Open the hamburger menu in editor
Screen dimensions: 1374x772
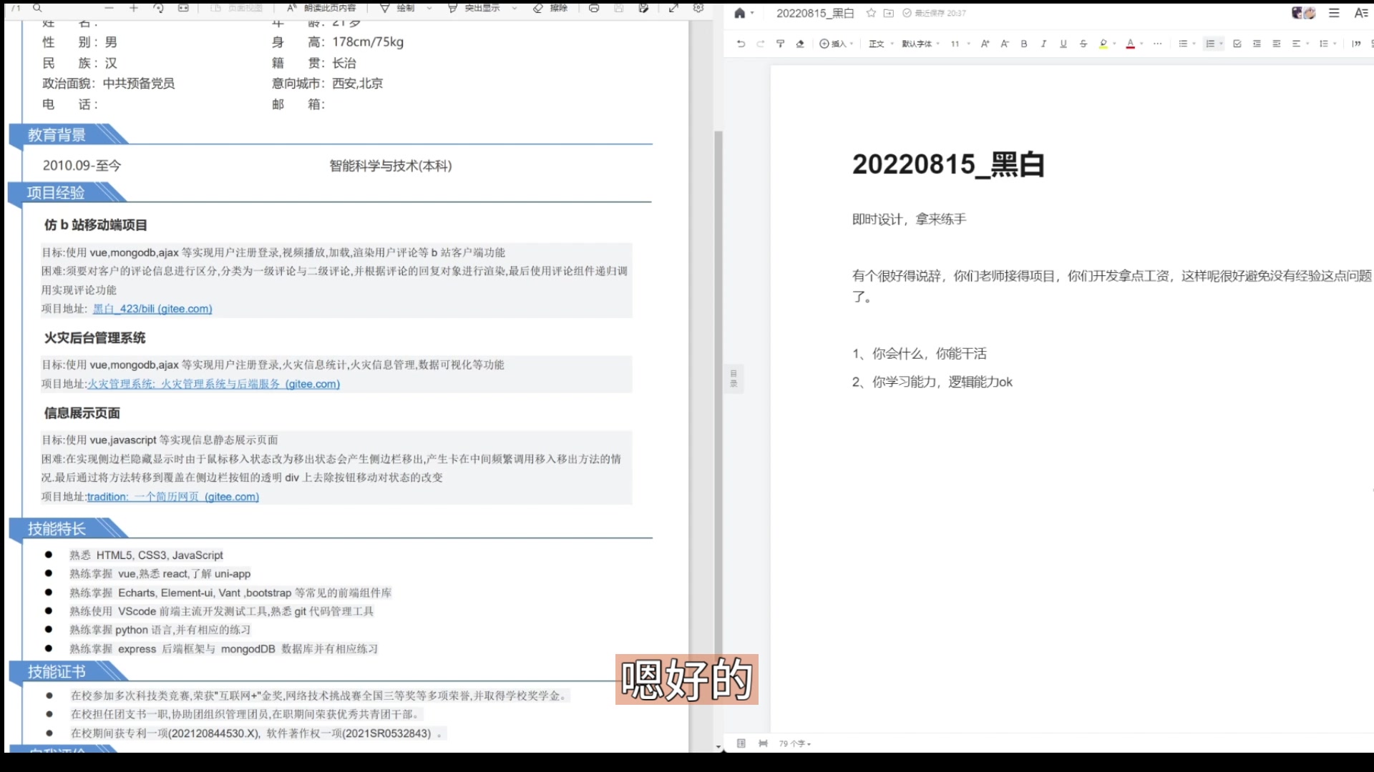coord(1334,13)
